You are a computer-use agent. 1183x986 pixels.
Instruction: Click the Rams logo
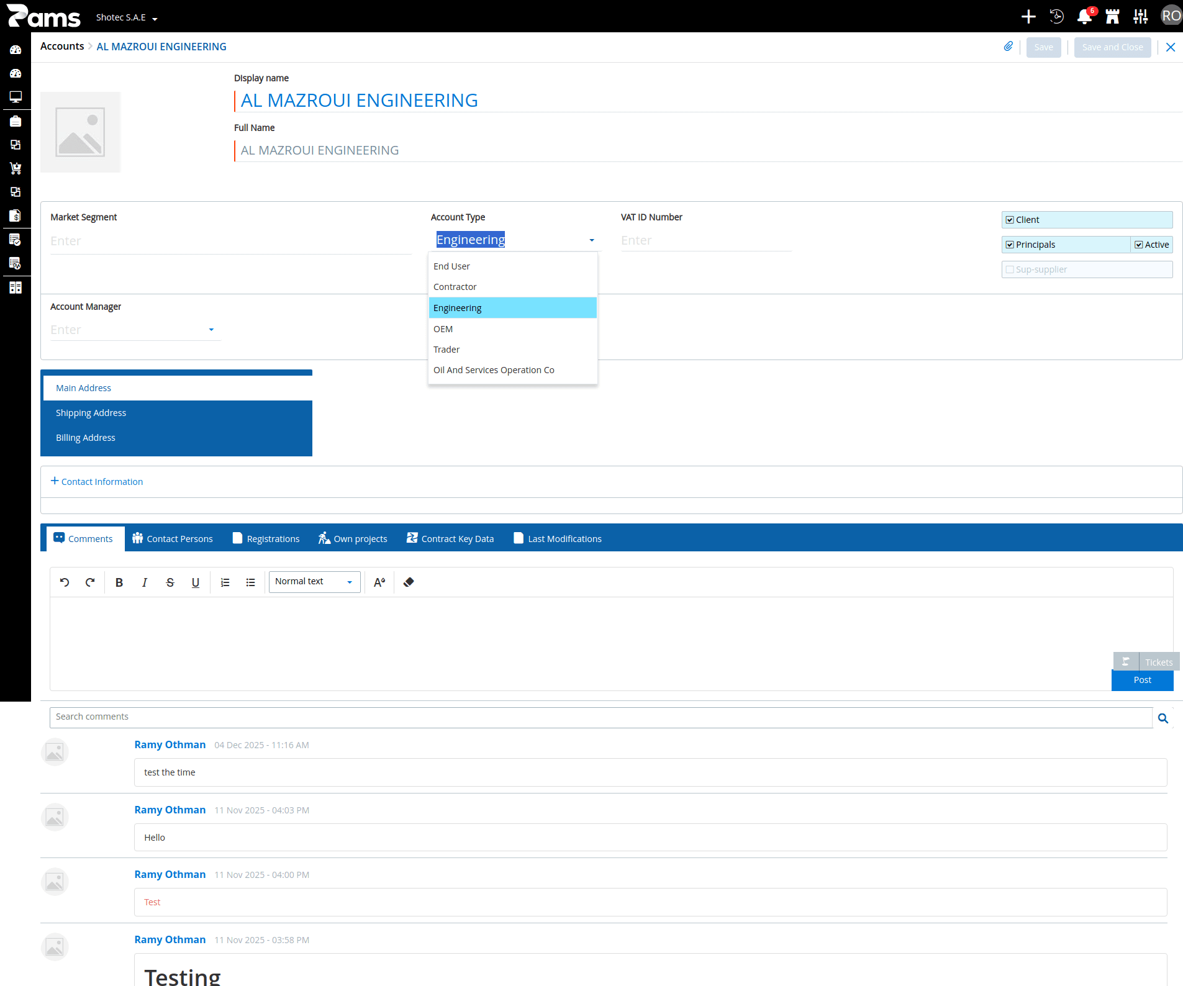tap(43, 16)
